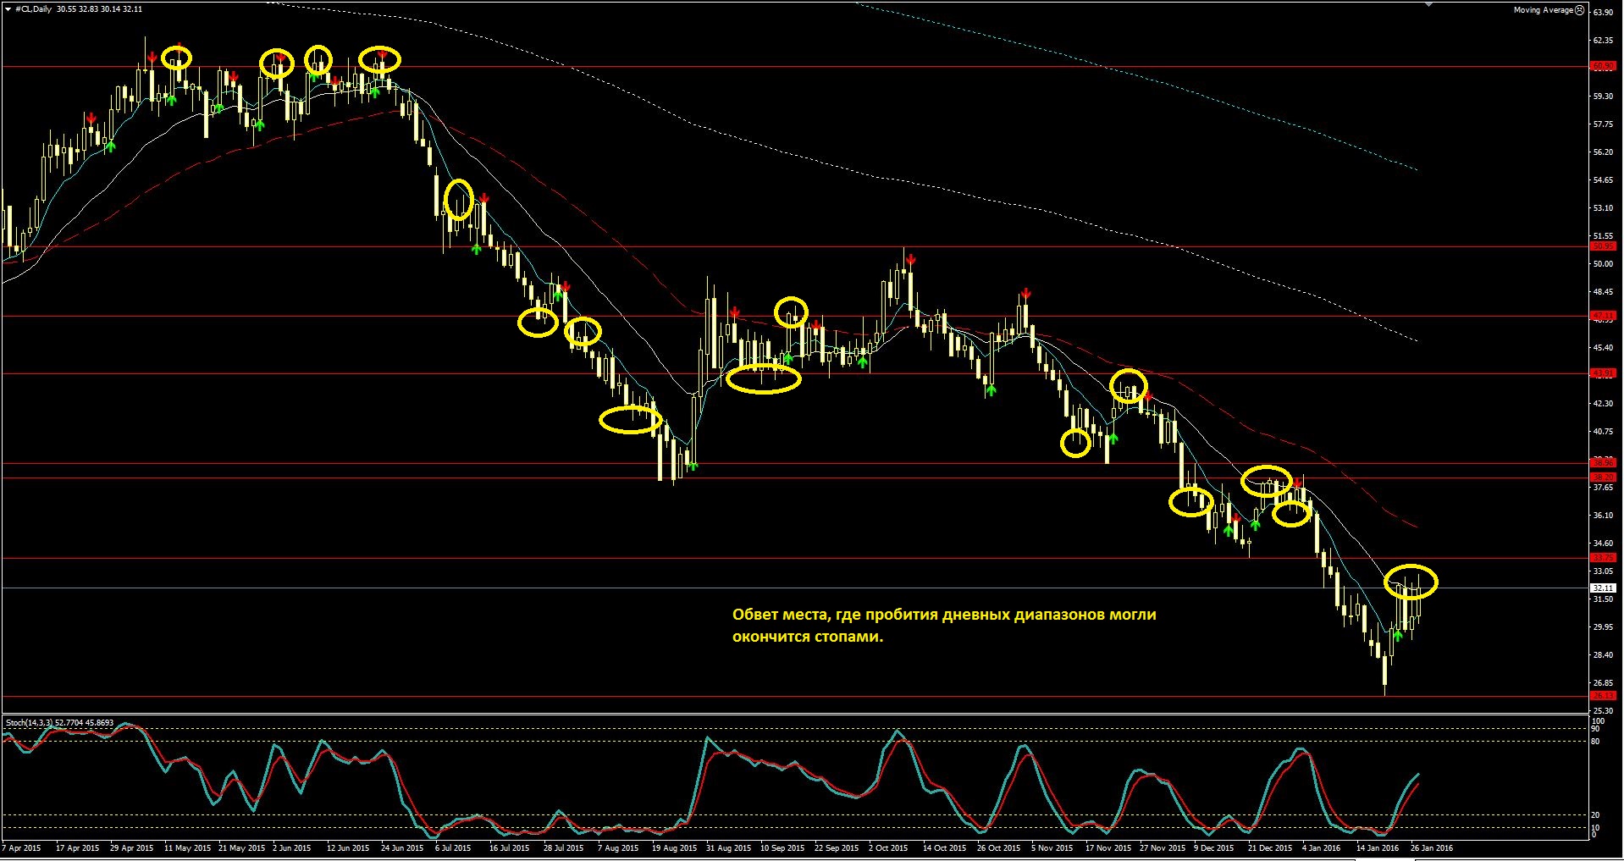1624x861 pixels.
Task: Click the 28.40 price scale value
Action: [x=1603, y=655]
